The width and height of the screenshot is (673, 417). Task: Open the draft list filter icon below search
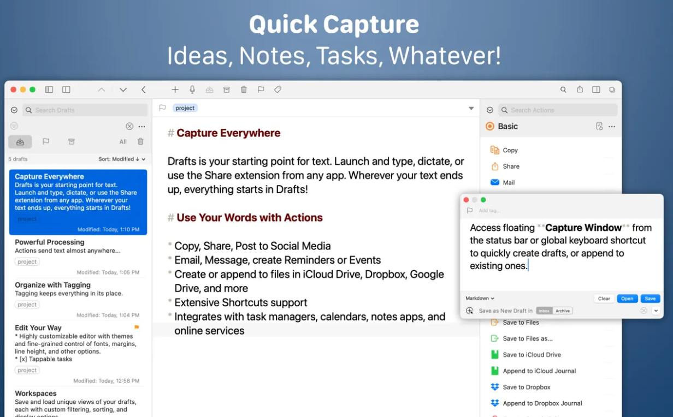click(14, 126)
